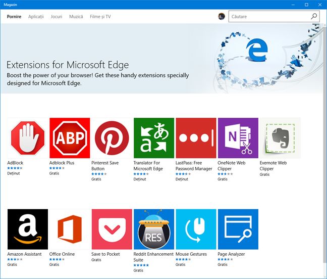Click the Edge logo in the banner
The image size is (327, 279).
(x=257, y=50)
